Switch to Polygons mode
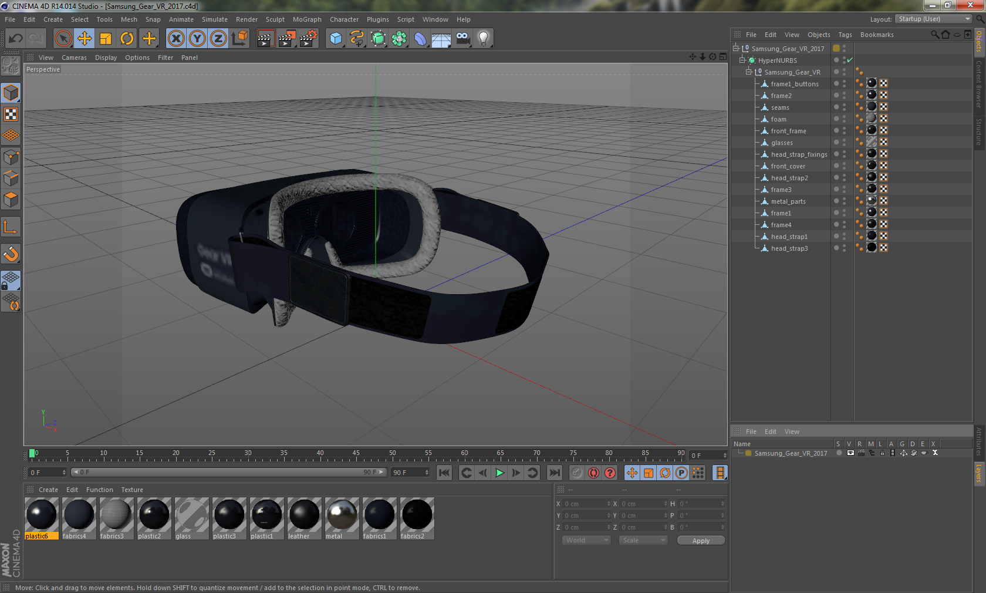This screenshot has width=986, height=593. point(11,200)
